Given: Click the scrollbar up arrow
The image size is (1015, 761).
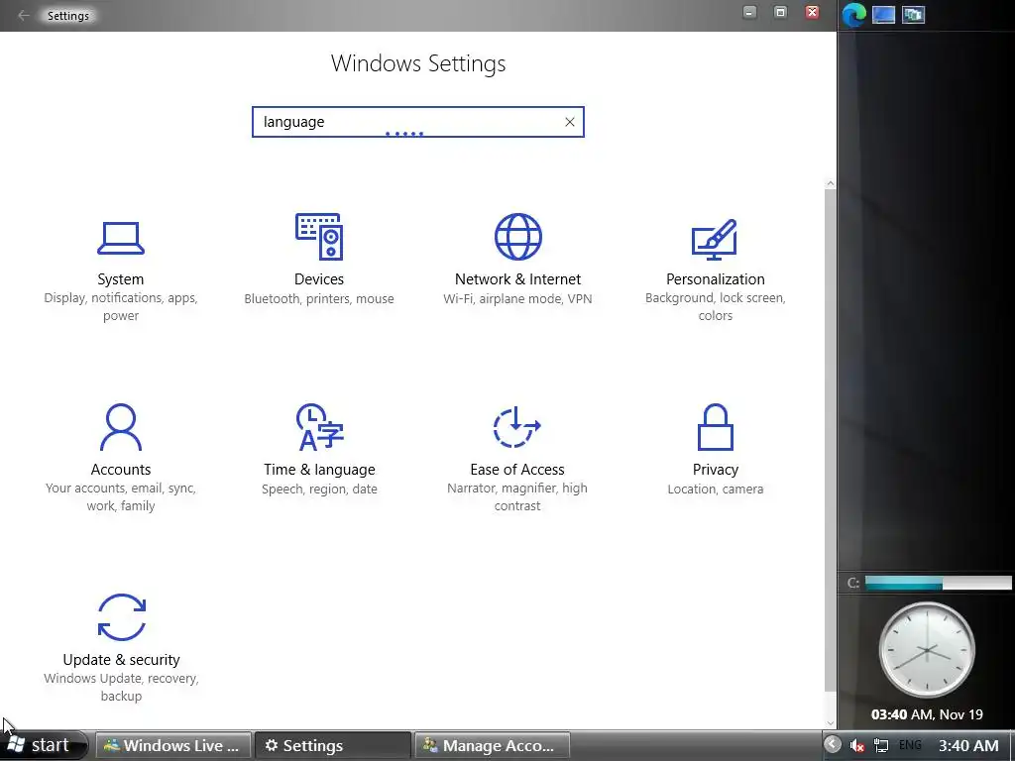Looking at the screenshot, I should (830, 184).
